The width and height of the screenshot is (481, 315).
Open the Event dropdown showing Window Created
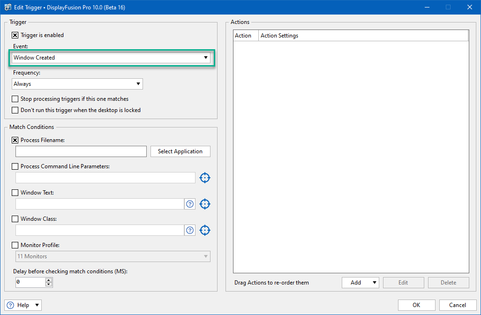(x=111, y=58)
